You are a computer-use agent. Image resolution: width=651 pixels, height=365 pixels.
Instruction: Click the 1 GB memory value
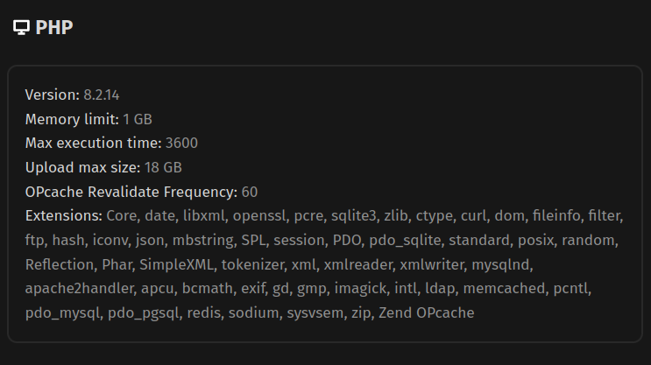coord(138,119)
